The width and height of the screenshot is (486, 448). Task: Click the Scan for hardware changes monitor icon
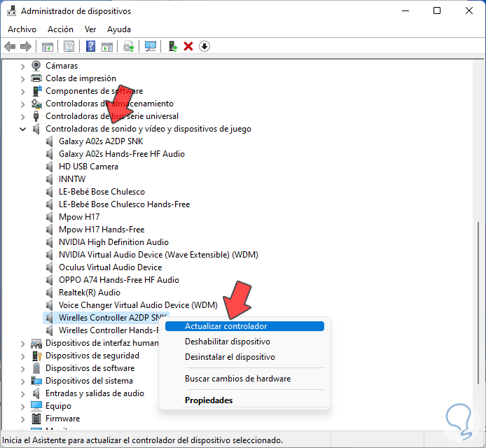[x=151, y=46]
